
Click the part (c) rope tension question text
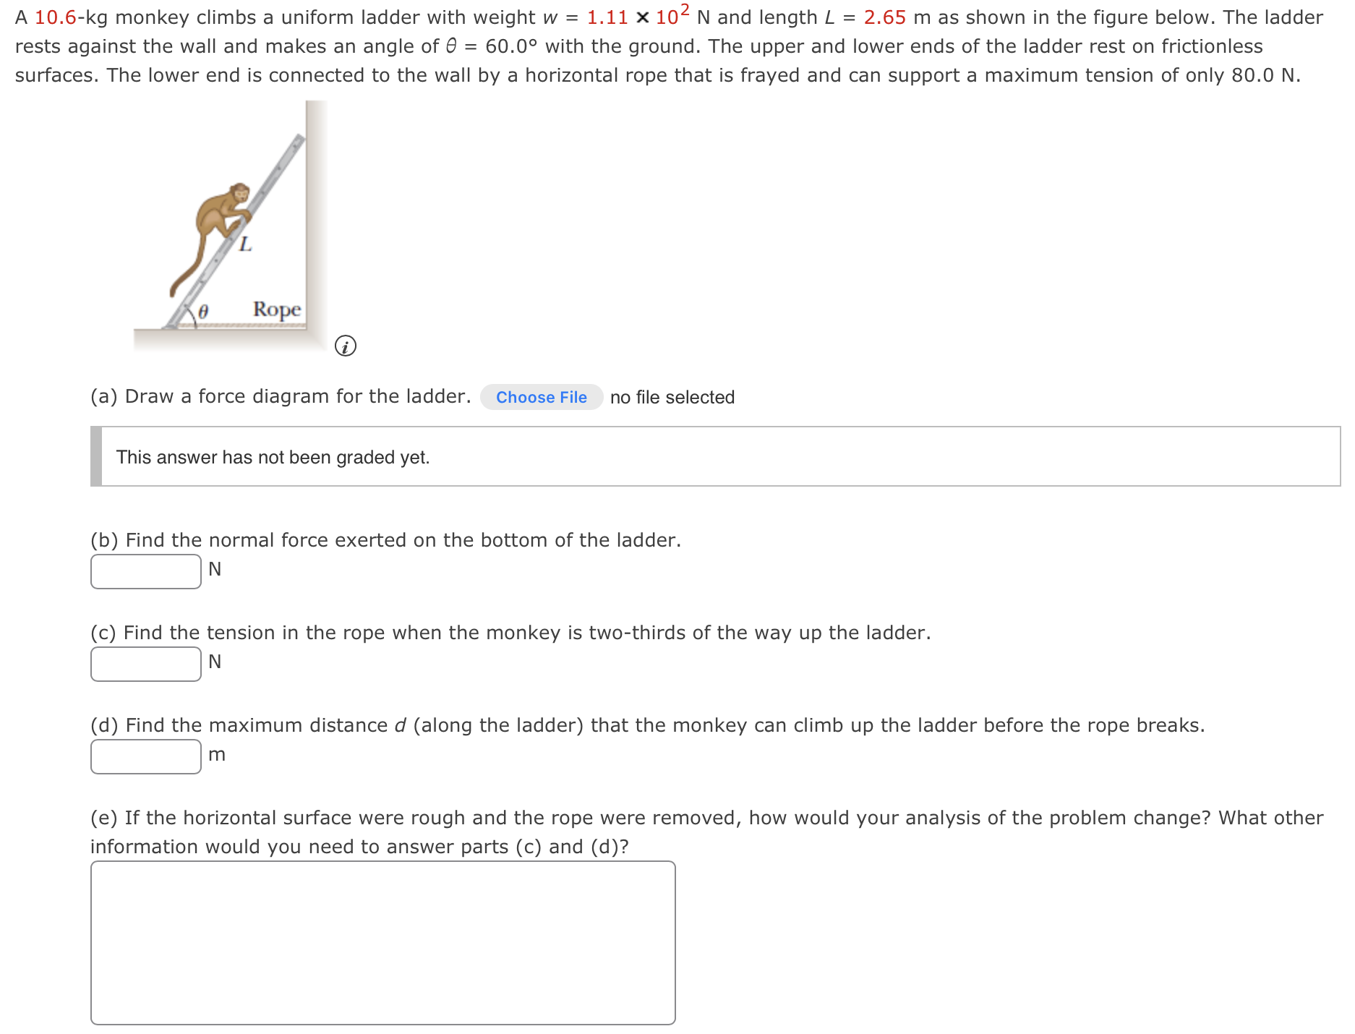510,633
